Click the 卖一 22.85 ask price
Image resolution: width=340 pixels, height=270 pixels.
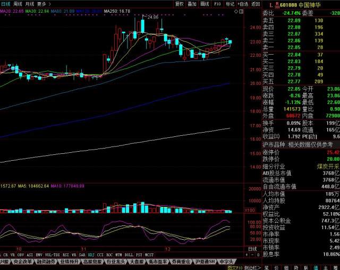click(x=294, y=47)
